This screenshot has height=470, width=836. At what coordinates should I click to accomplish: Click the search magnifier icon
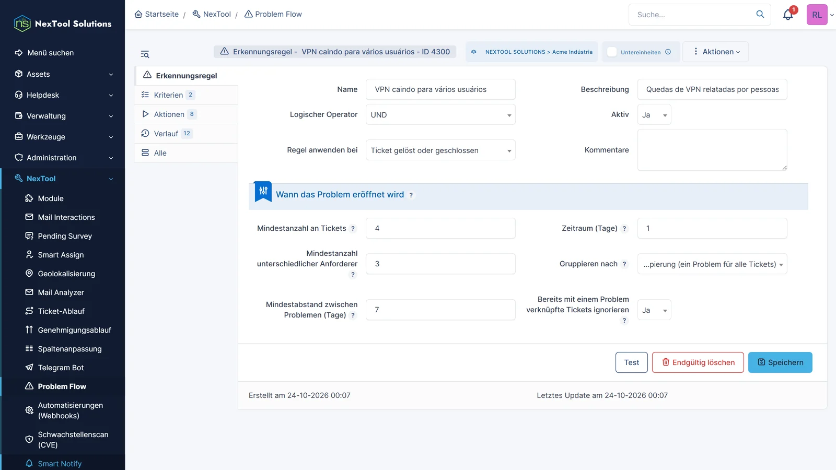click(x=760, y=14)
